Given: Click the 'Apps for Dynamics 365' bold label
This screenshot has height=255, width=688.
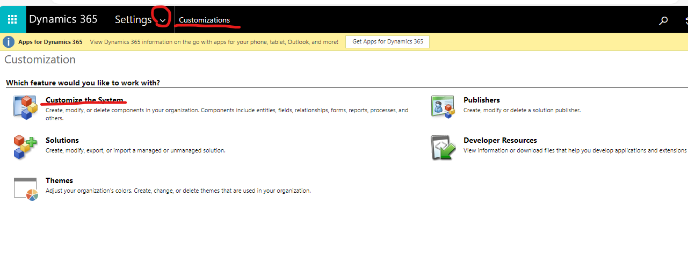Looking at the screenshot, I should (50, 42).
